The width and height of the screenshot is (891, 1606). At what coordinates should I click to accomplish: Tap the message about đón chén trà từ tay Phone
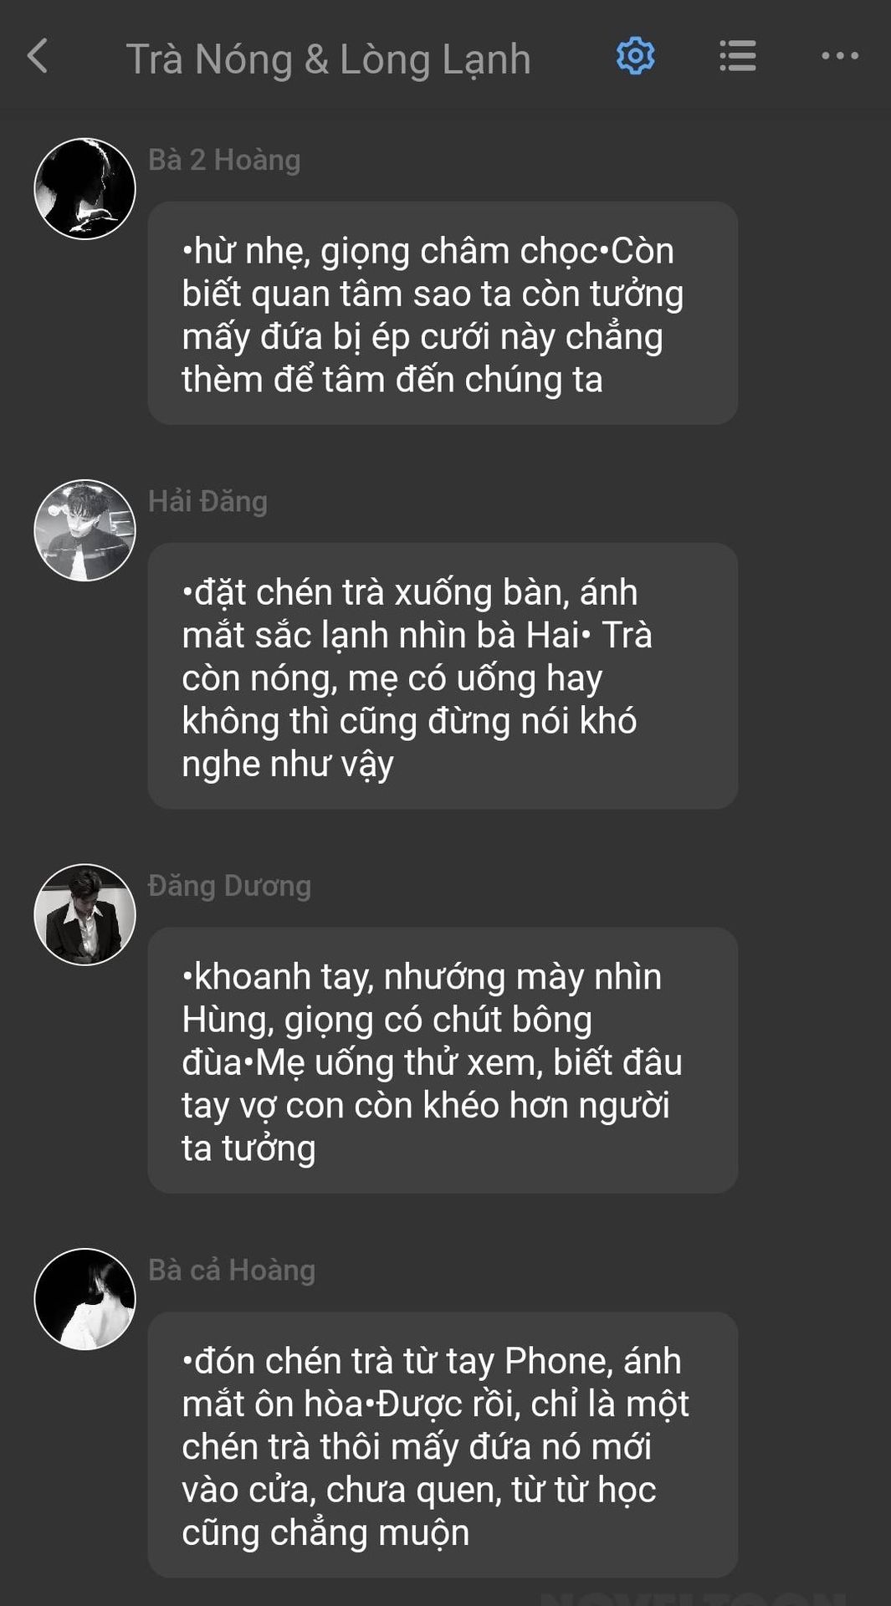[443, 1445]
